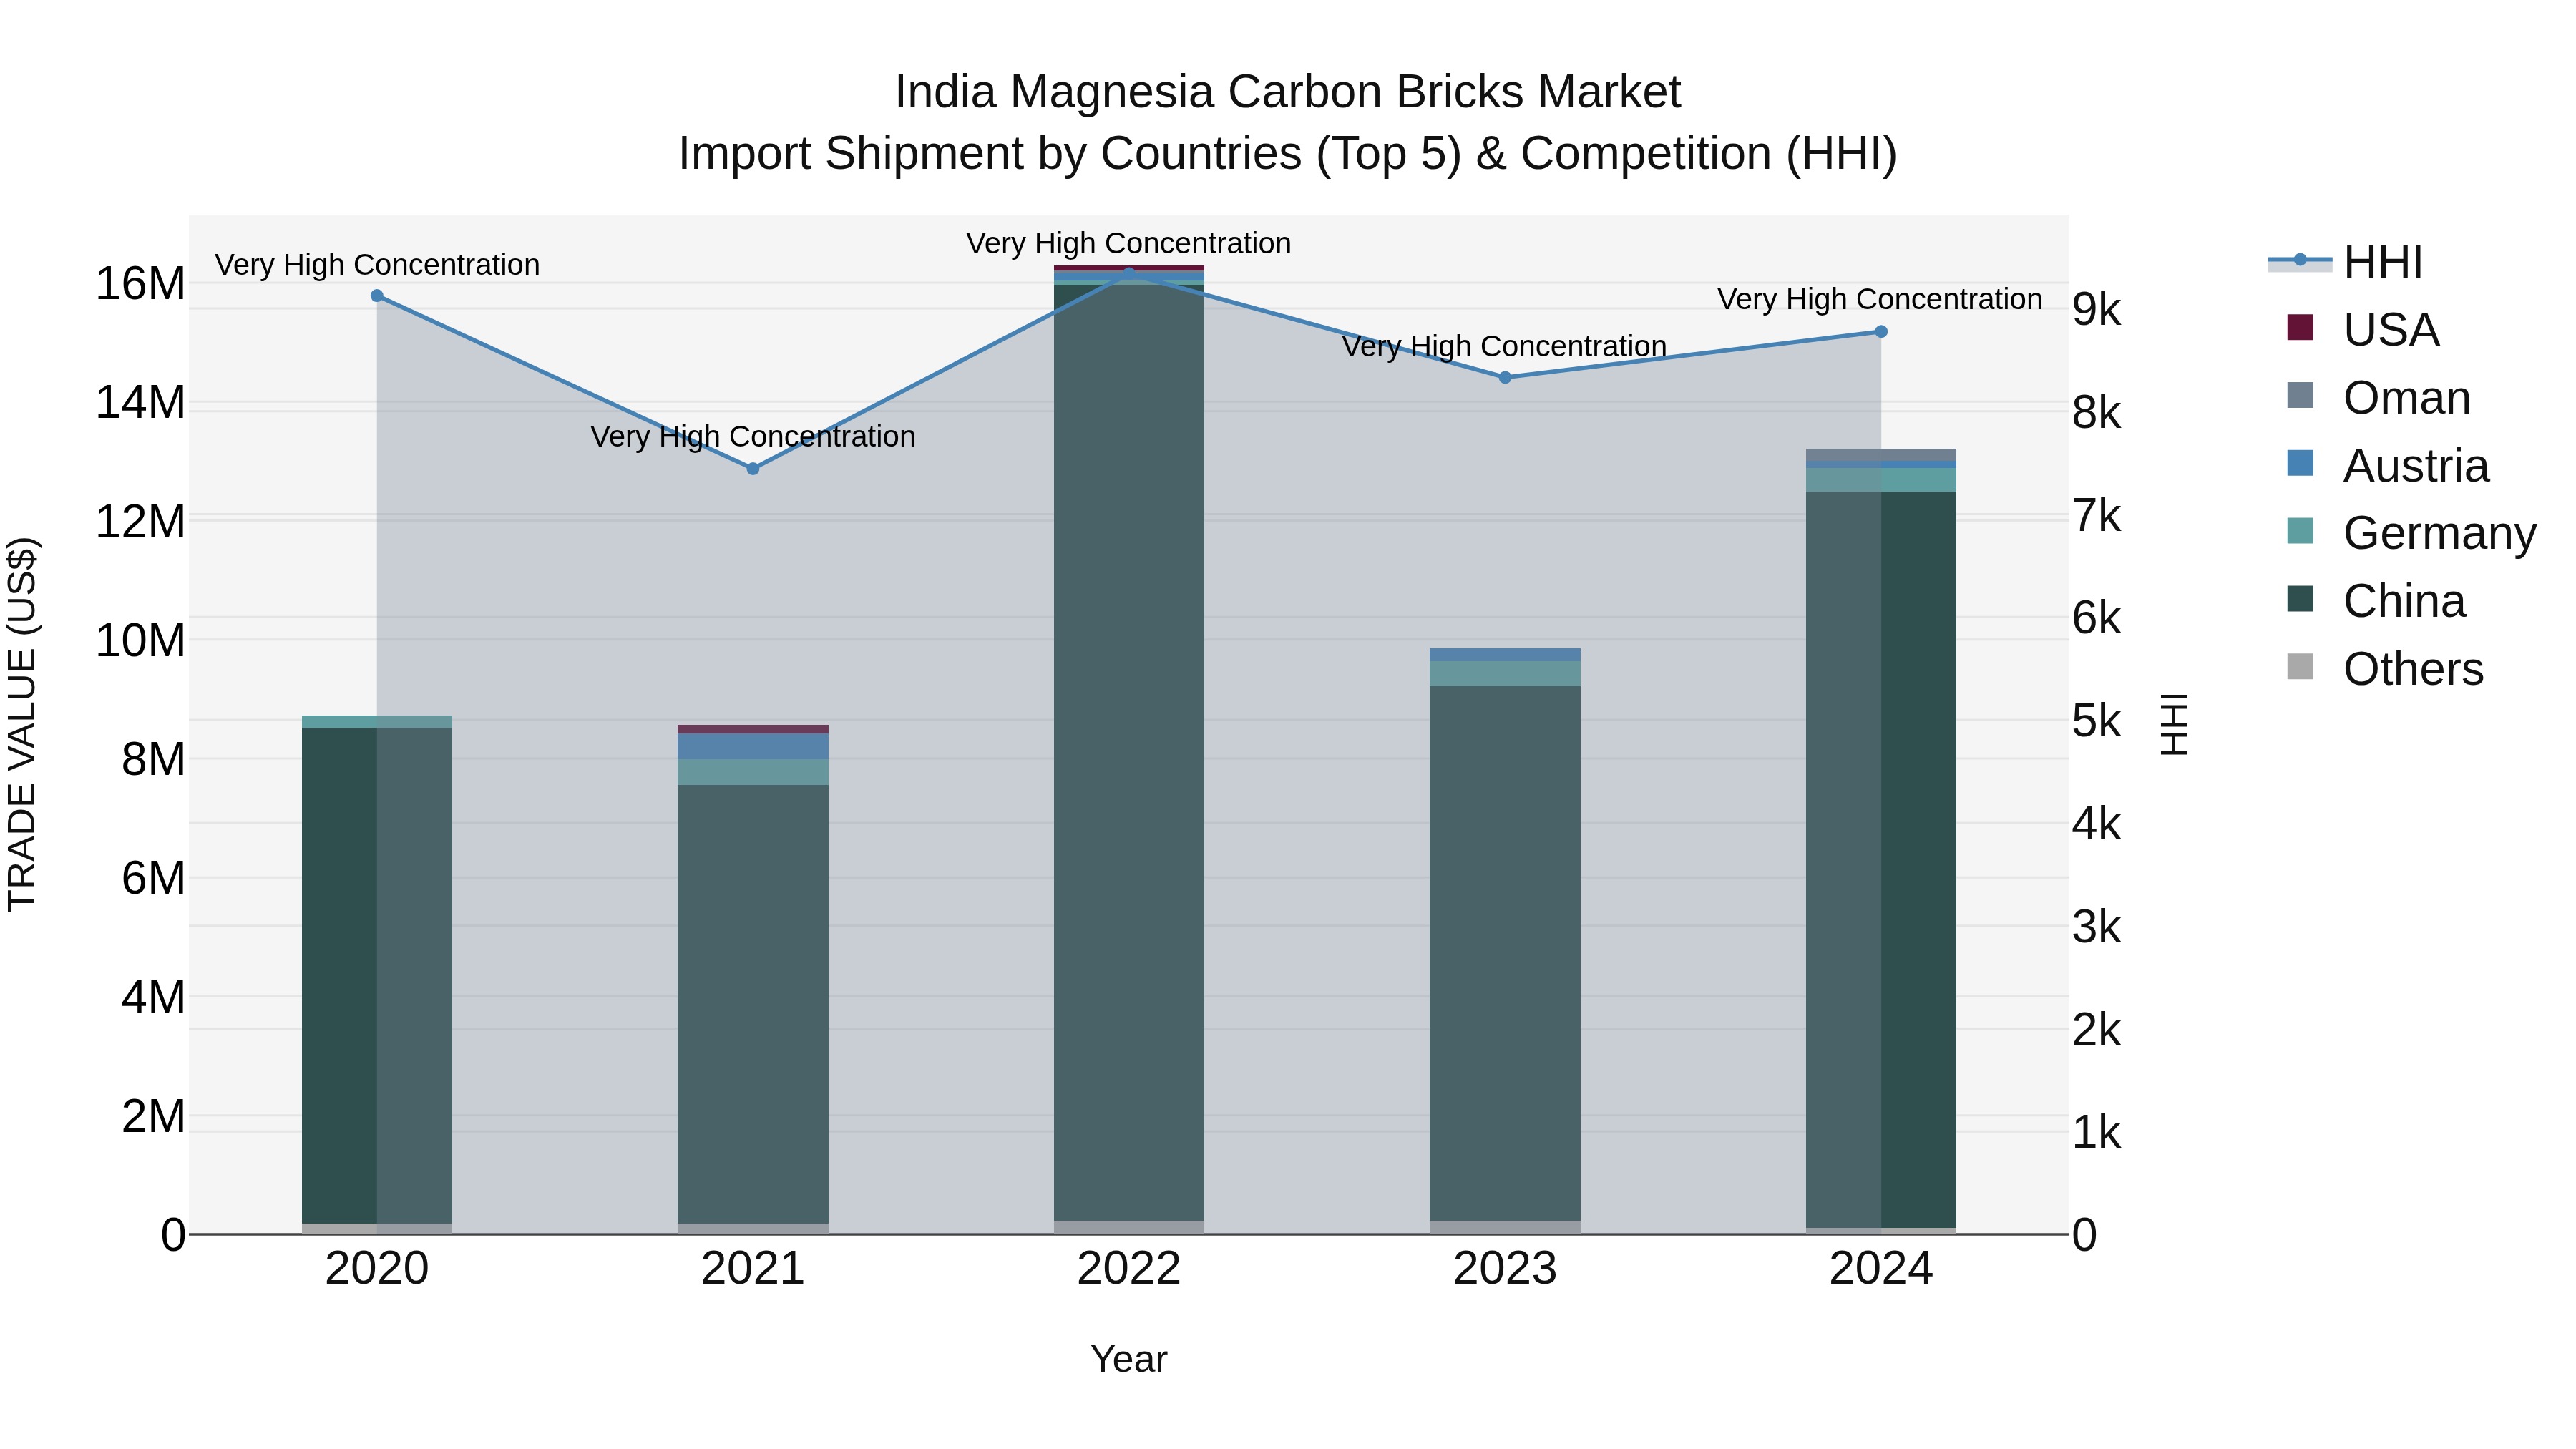The height and width of the screenshot is (1449, 2576).
Task: Click the Very High Concentration label above 2024
Action: [x=1880, y=299]
